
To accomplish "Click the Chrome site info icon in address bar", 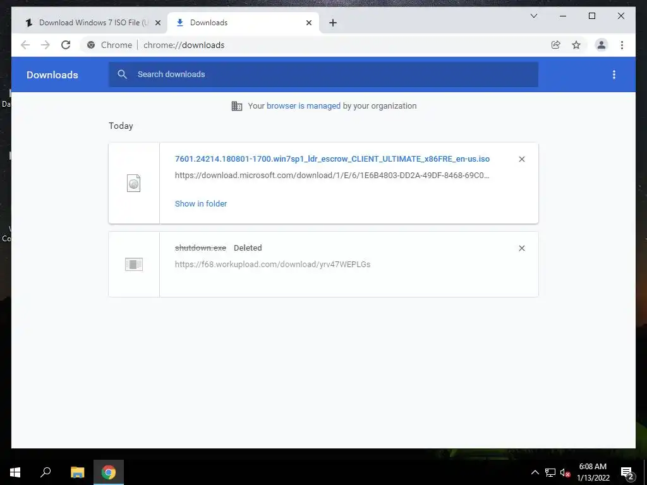I will 91,45.
